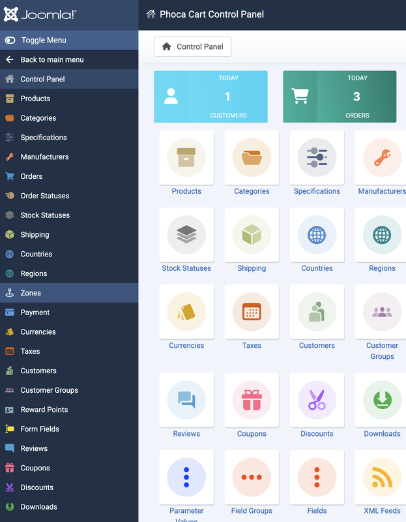Open Currencies from the sidebar menu
The height and width of the screenshot is (522, 406).
tap(69, 331)
